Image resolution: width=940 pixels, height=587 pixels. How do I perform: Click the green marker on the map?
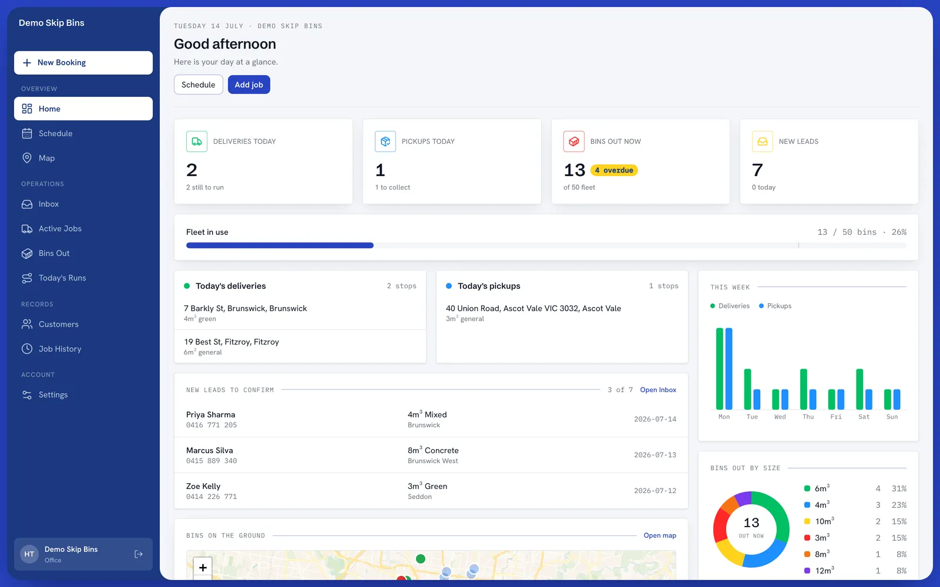coord(421,559)
